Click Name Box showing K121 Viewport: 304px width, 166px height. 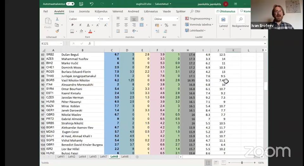point(52,44)
